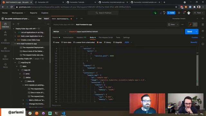Click the plus icon to create a collection

point(14,24)
